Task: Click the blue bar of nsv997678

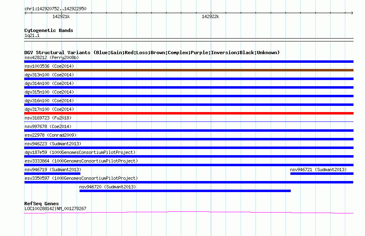Action: pos(189,131)
